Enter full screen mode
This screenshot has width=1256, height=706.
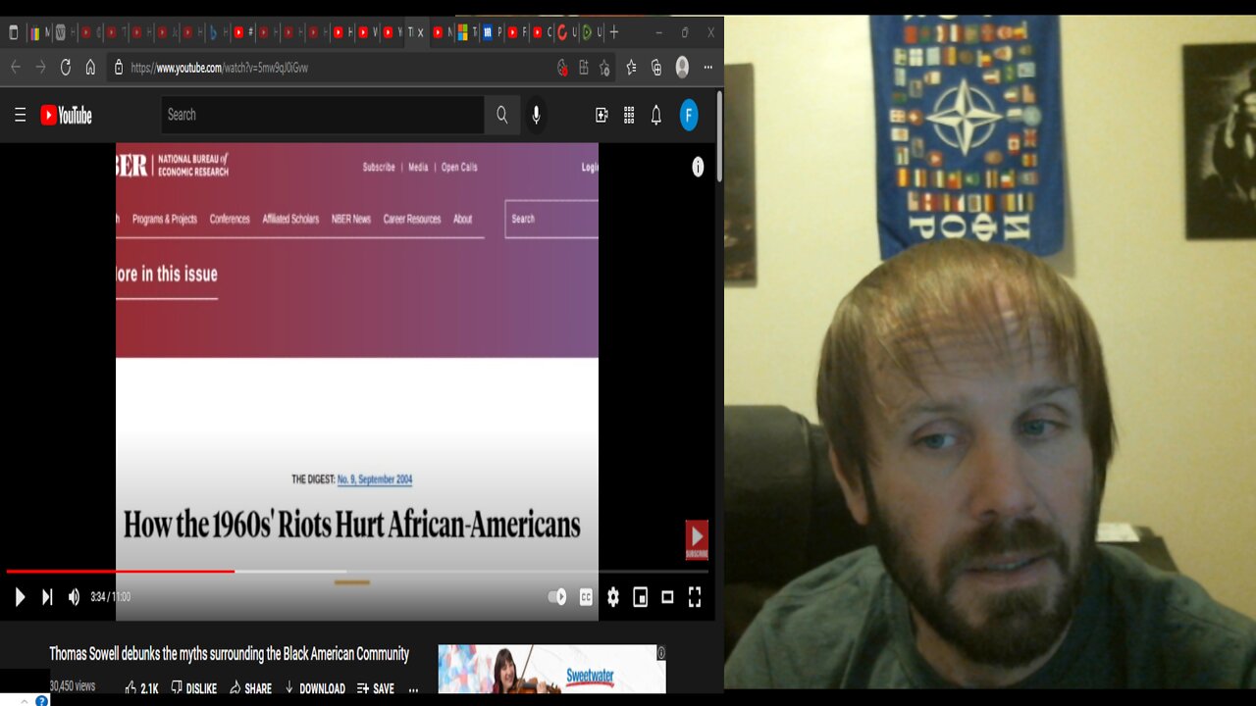[695, 596]
